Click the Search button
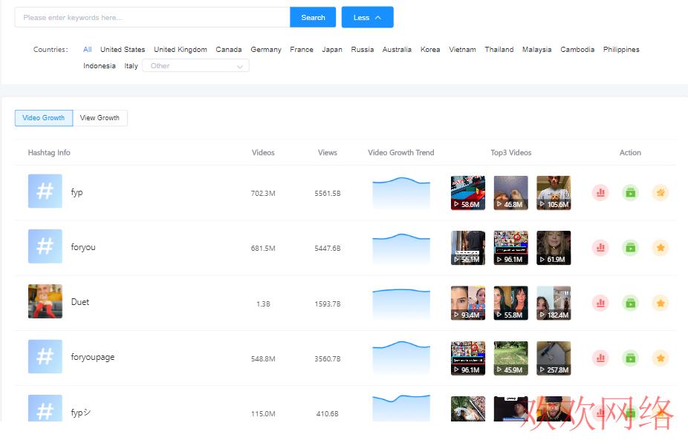The width and height of the screenshot is (688, 443). 313,18
